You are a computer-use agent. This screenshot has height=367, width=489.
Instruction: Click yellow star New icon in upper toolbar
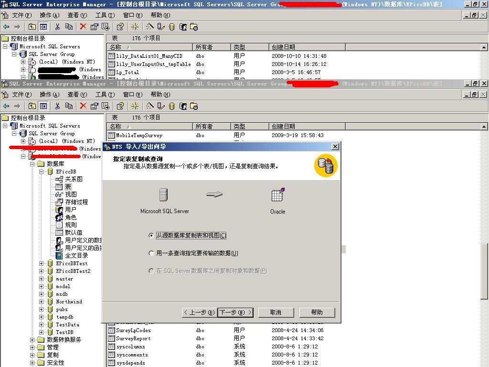click(x=135, y=27)
